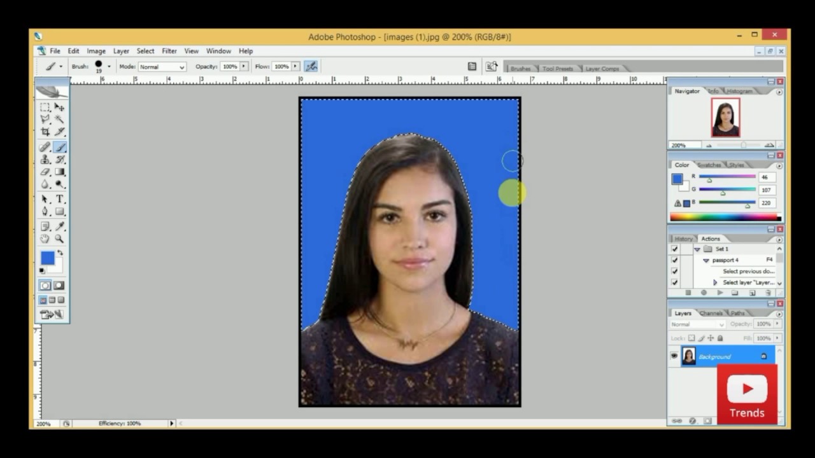Image resolution: width=815 pixels, height=458 pixels.
Task: Select the Magic Wand tool
Action: [59, 119]
